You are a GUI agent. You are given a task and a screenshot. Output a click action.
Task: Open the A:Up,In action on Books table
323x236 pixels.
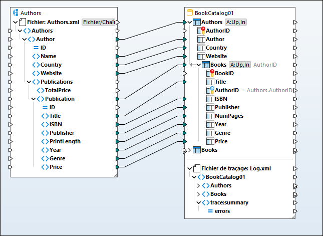[239, 65]
